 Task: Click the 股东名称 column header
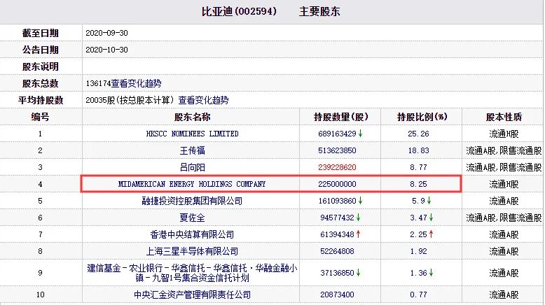192,117
